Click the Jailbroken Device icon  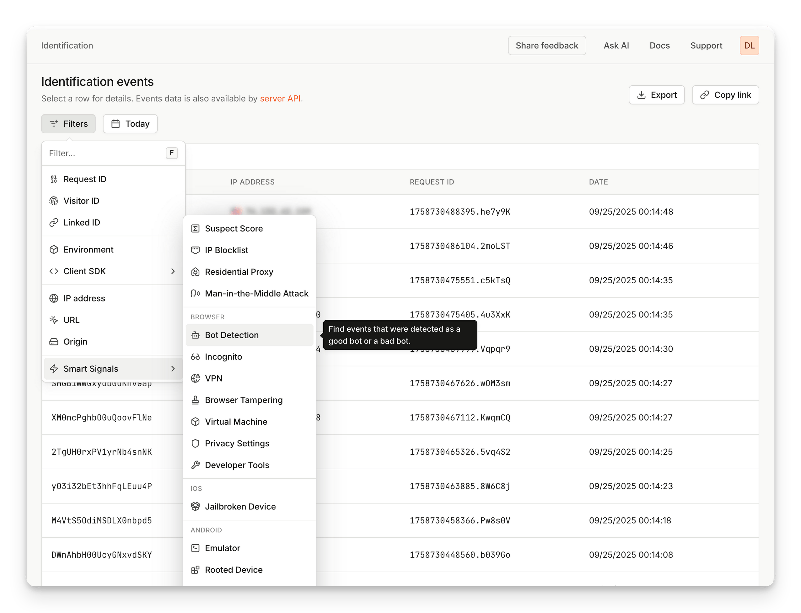(x=195, y=507)
